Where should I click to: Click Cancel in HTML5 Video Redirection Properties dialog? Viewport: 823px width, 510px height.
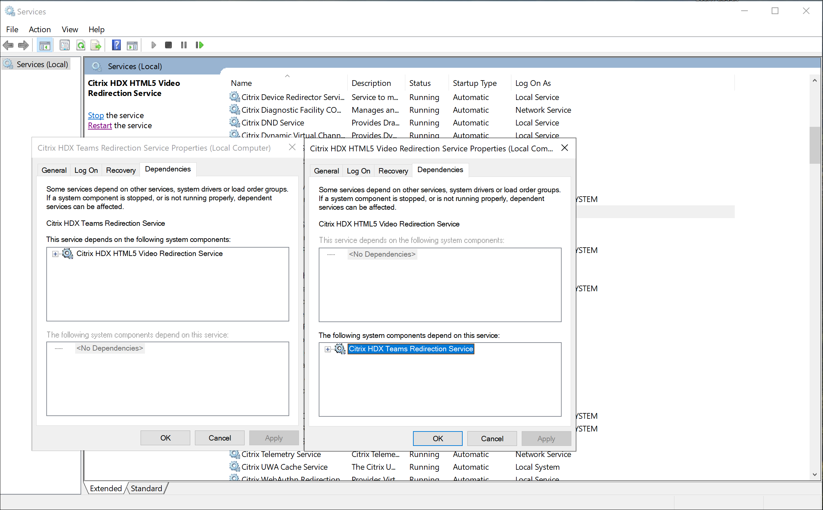coord(492,439)
